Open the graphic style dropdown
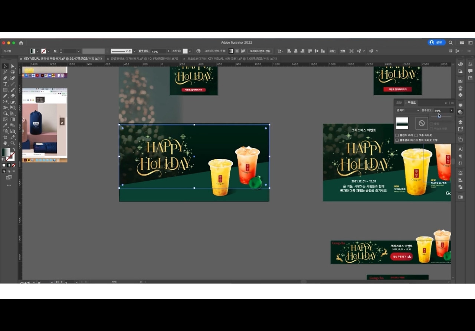 click(x=190, y=51)
